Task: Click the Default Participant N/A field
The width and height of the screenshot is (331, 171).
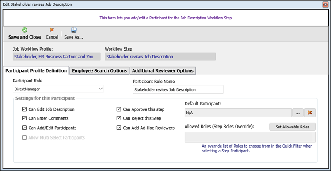Action: [238, 113]
